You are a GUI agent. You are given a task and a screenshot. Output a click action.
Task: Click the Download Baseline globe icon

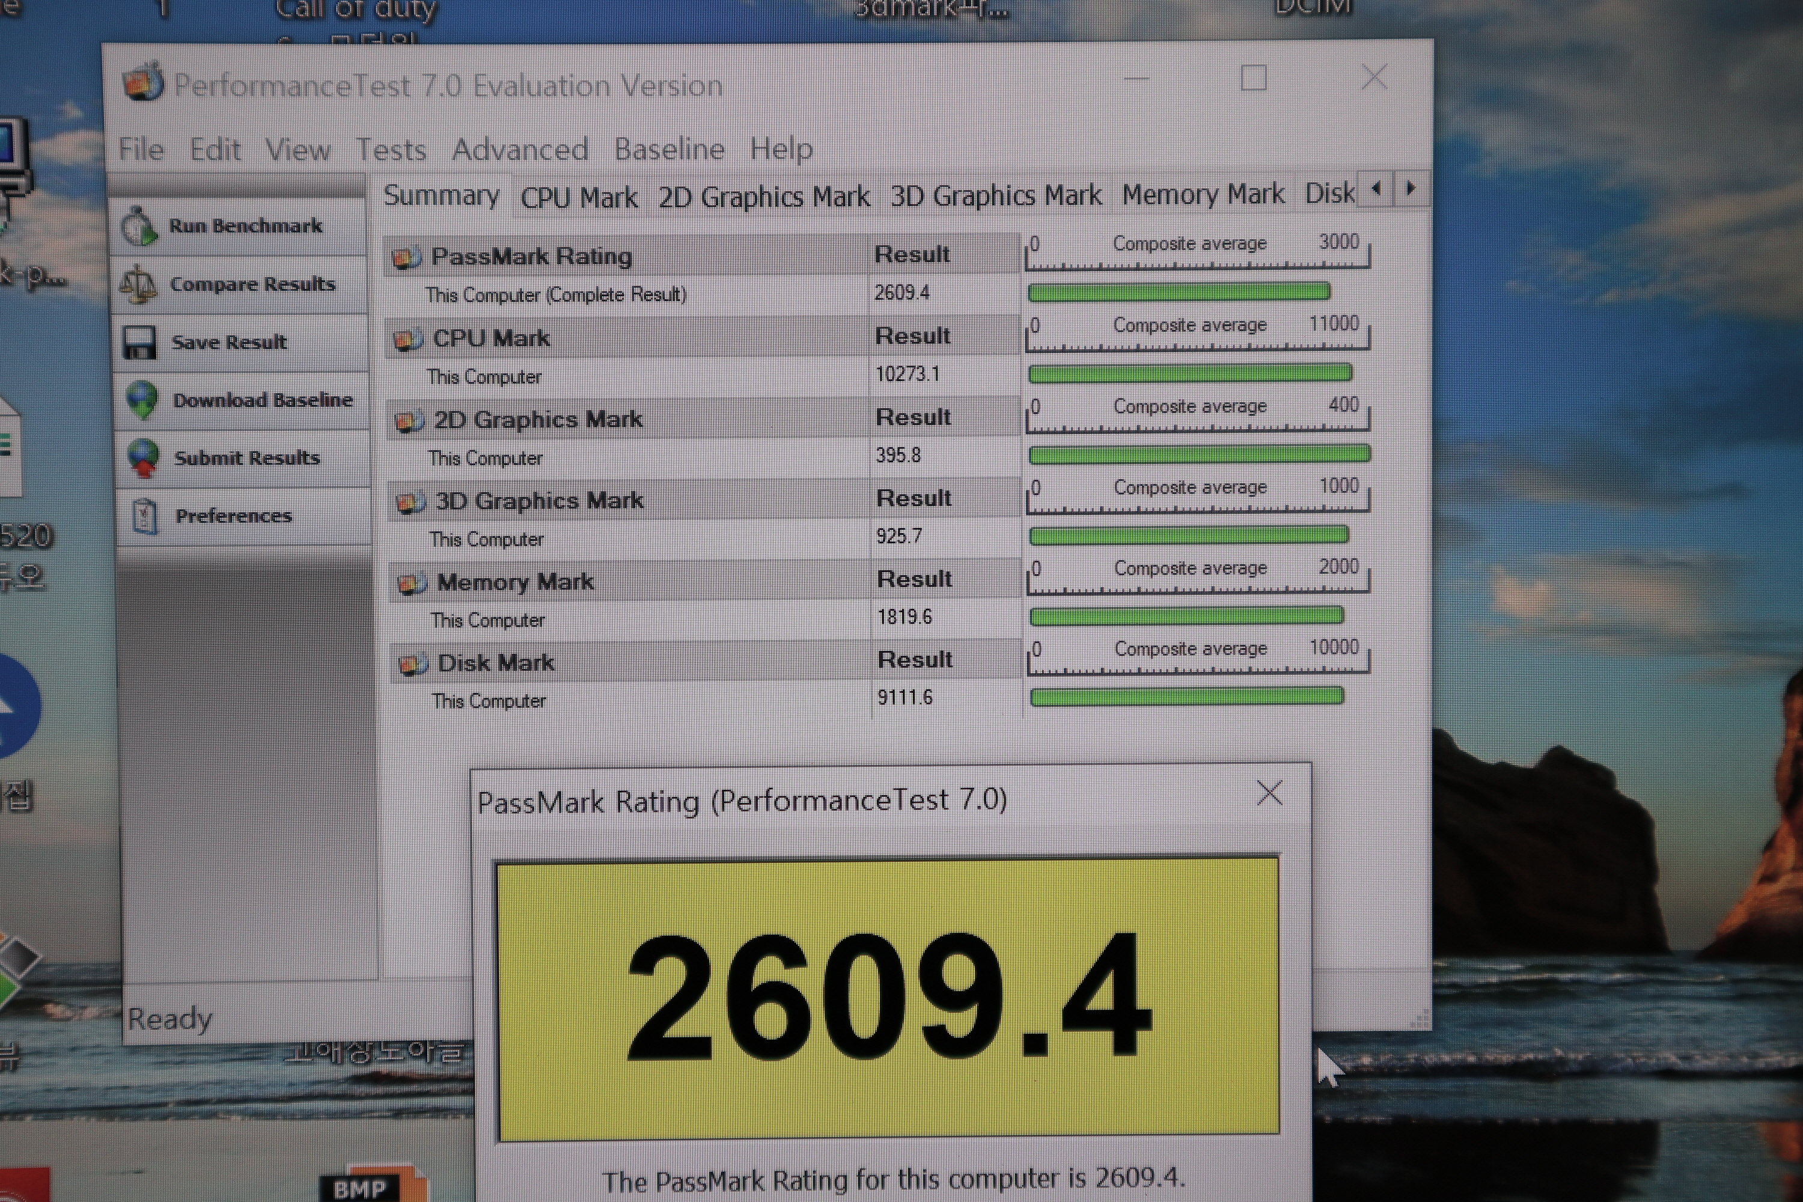coord(142,400)
